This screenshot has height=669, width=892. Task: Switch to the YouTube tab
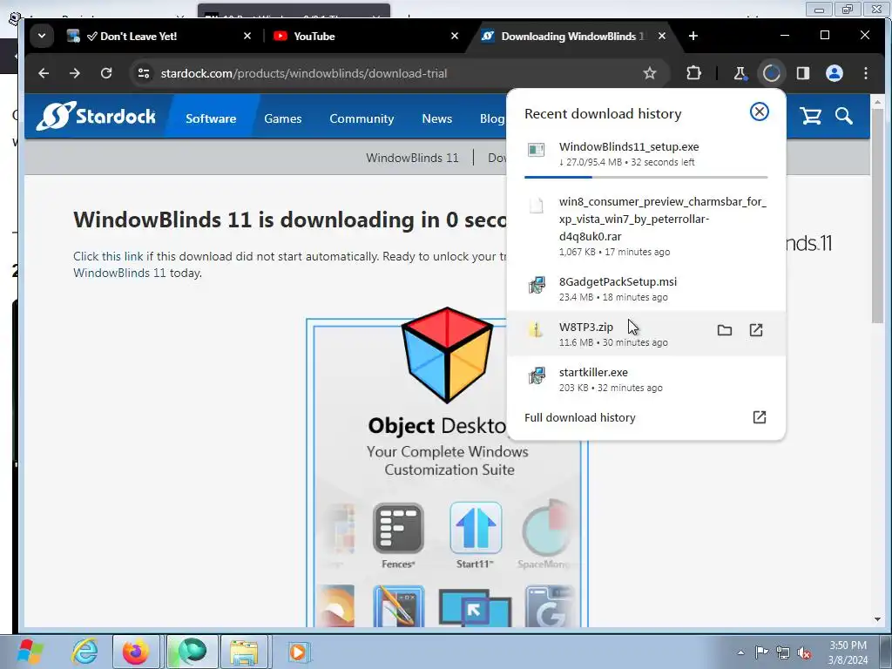[x=364, y=36]
